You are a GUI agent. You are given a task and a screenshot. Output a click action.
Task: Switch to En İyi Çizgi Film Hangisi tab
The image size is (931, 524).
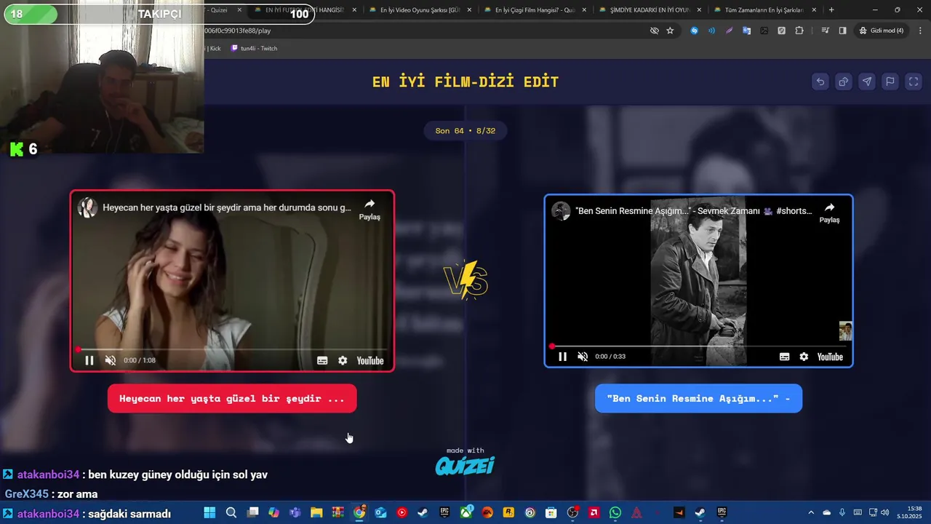pos(535,10)
